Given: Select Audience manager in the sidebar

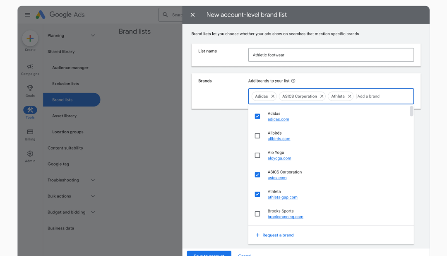Looking at the screenshot, I should pos(71,68).
